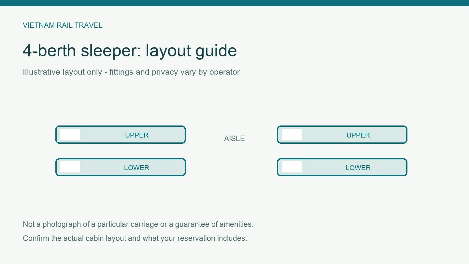Click the VIETNAM RAIL TRAVEL header text

point(63,25)
